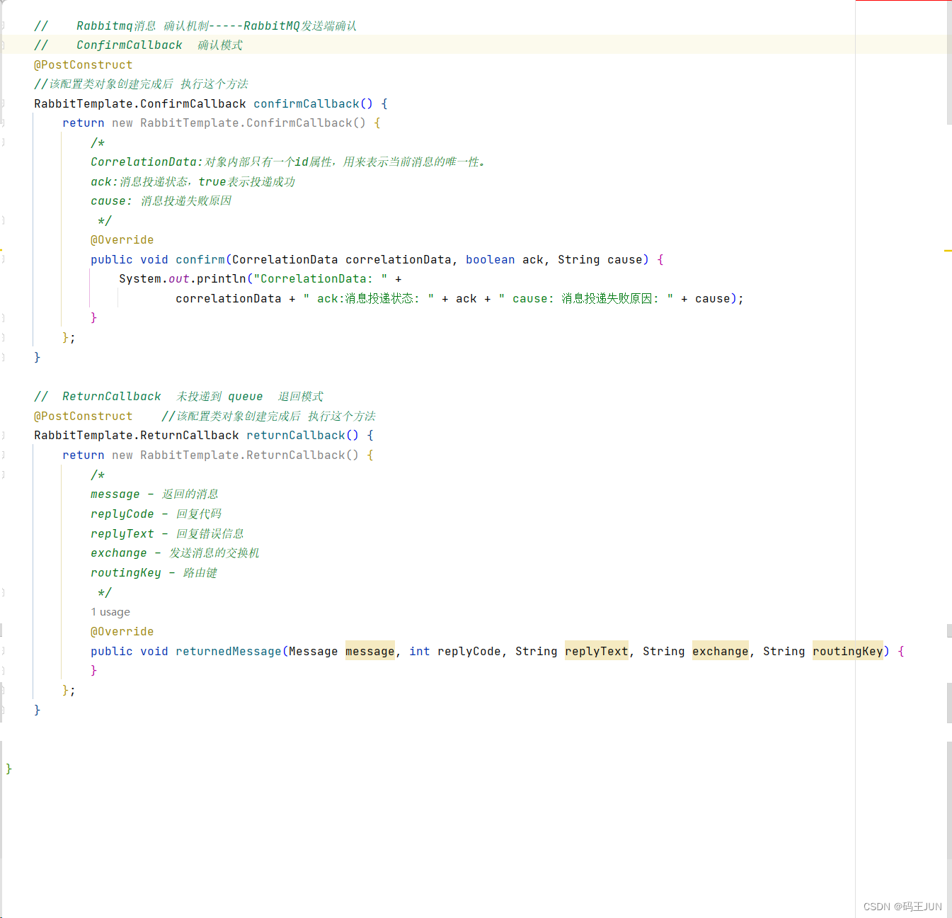952x918 pixels.
Task: Click doc comment 'ack:消息投递状态'
Action: 193,181
